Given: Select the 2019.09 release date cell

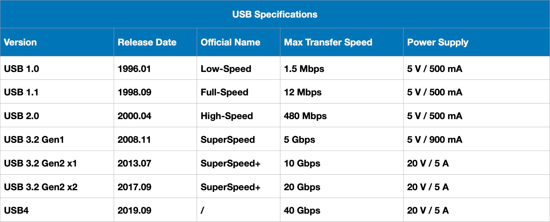Looking at the screenshot, I should click(x=134, y=210).
